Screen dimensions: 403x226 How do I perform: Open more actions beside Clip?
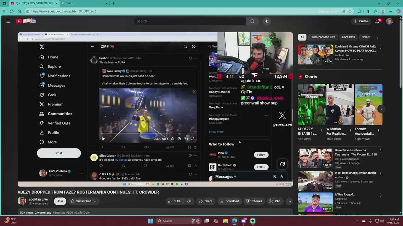(x=289, y=201)
